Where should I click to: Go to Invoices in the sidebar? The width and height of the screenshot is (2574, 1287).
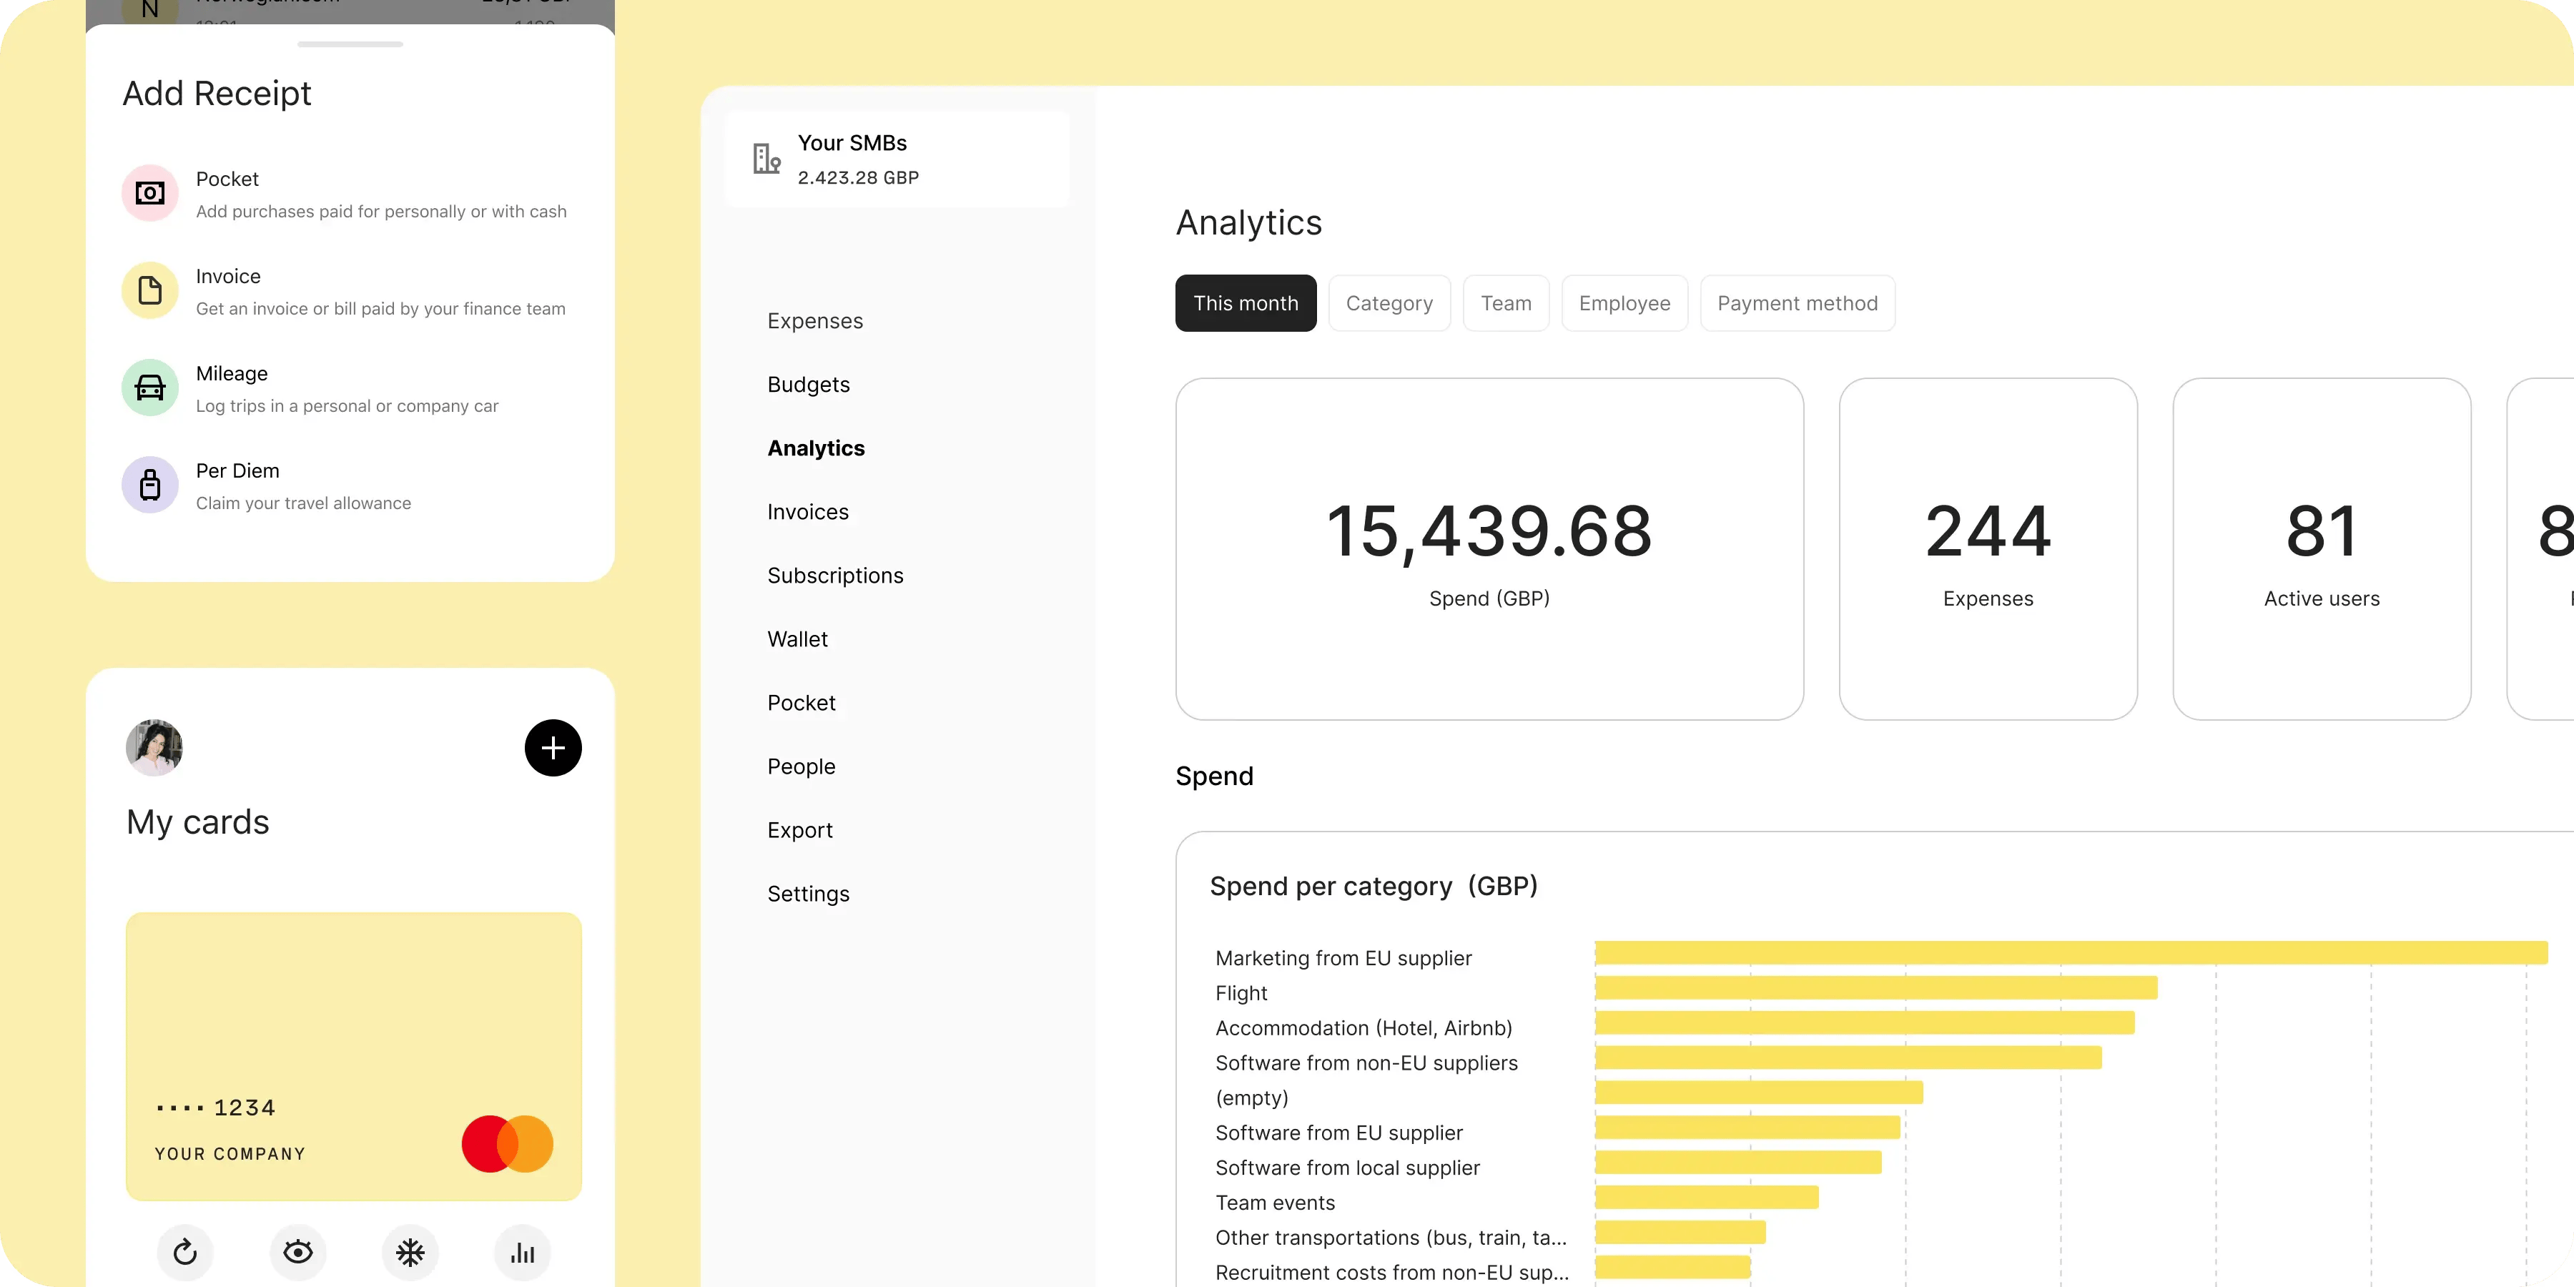807,512
